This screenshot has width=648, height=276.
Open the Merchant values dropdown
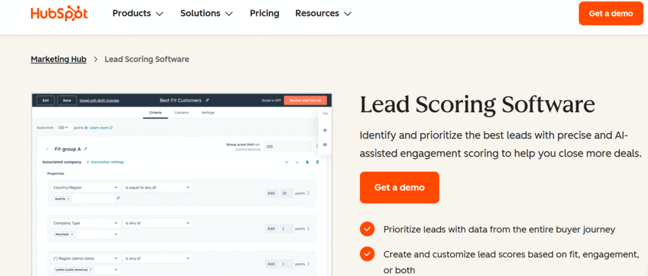pos(116,234)
